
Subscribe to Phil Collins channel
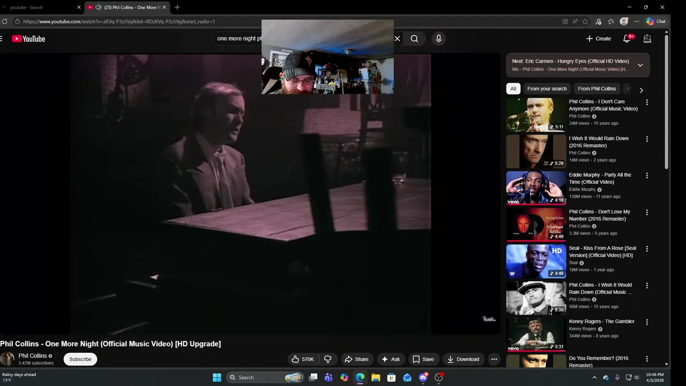(80, 359)
